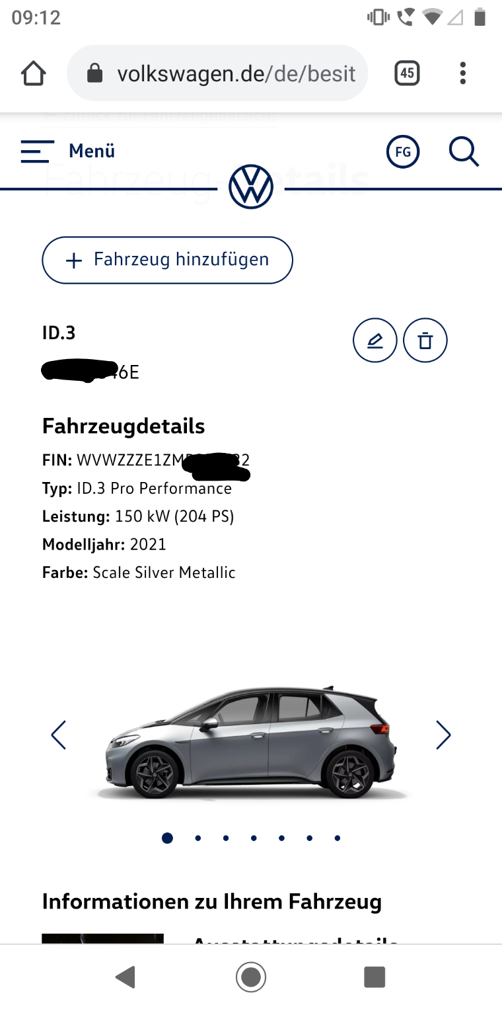Open the search magnifier icon
Viewport: 502px width, 1011px height.
(x=464, y=152)
